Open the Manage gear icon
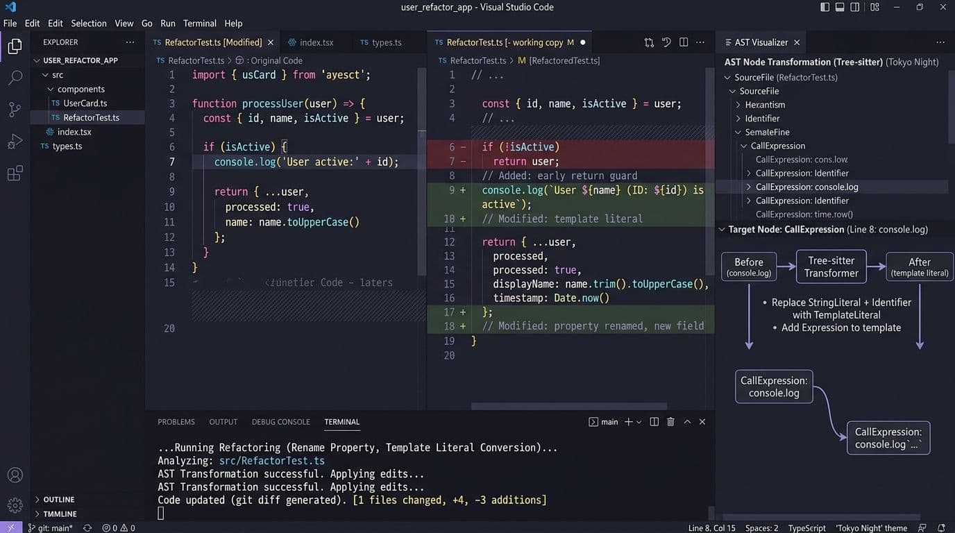Image resolution: width=955 pixels, height=533 pixels. tap(15, 505)
